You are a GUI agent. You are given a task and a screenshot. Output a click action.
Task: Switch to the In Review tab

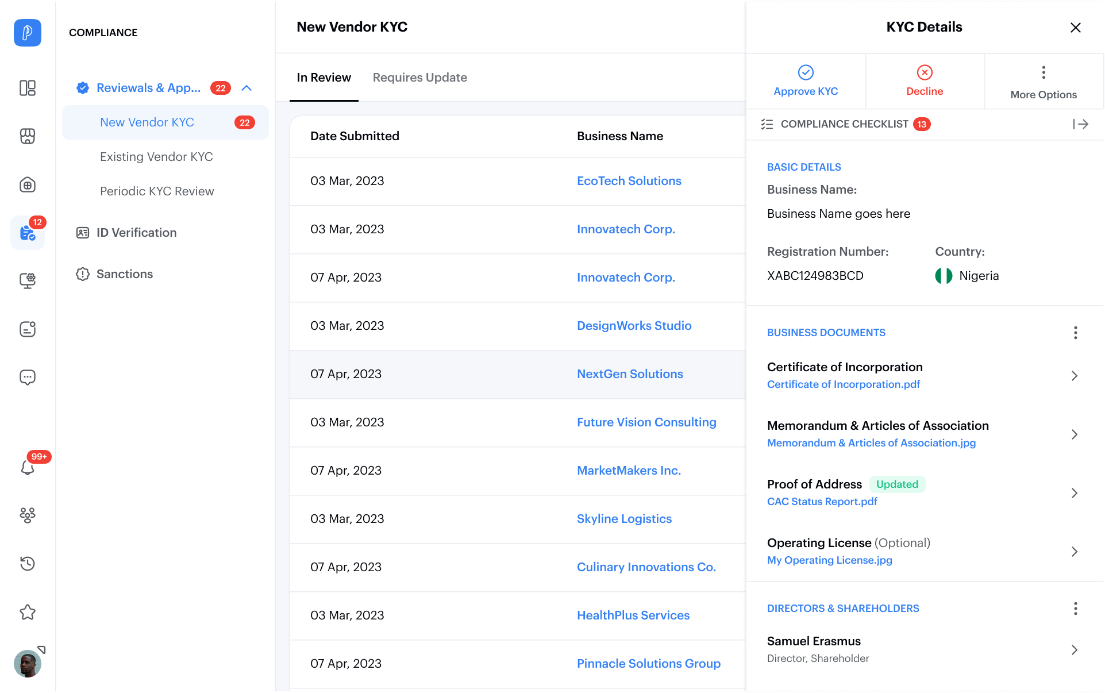coord(324,78)
